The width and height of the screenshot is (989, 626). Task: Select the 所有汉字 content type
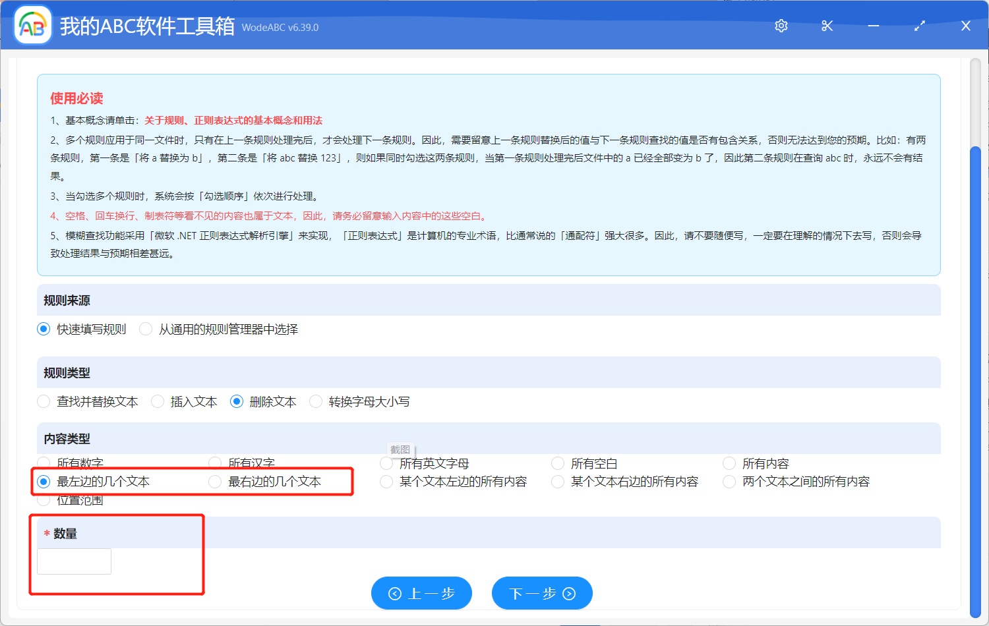214,463
